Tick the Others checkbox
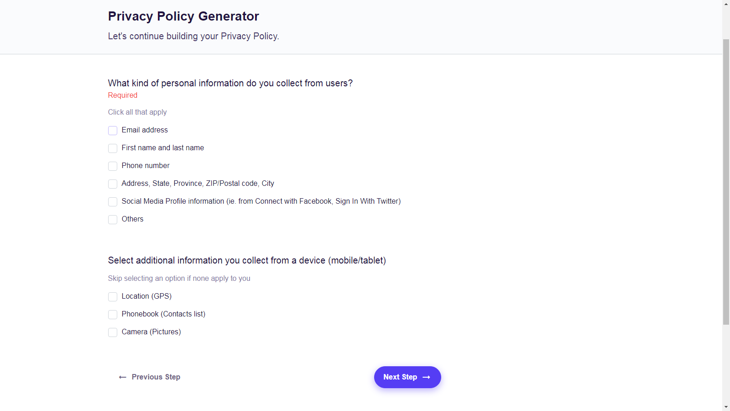730x411 pixels. click(x=113, y=220)
